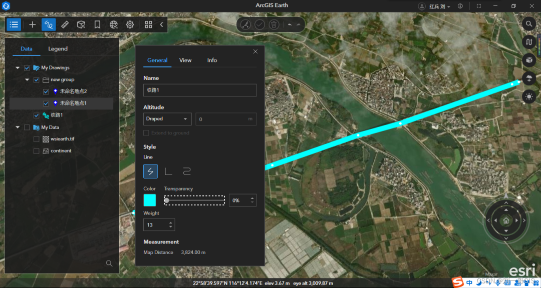Enable the continent layer checkbox
This screenshot has height=288, width=541.
[36, 151]
